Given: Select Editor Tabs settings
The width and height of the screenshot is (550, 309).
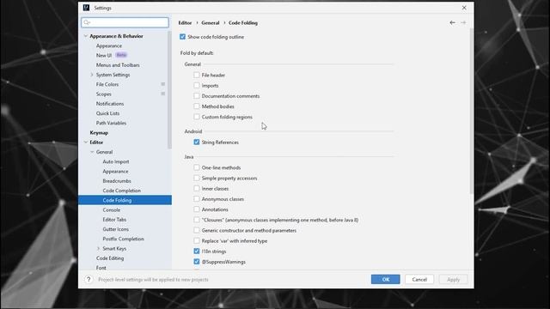Looking at the screenshot, I should click(x=114, y=220).
